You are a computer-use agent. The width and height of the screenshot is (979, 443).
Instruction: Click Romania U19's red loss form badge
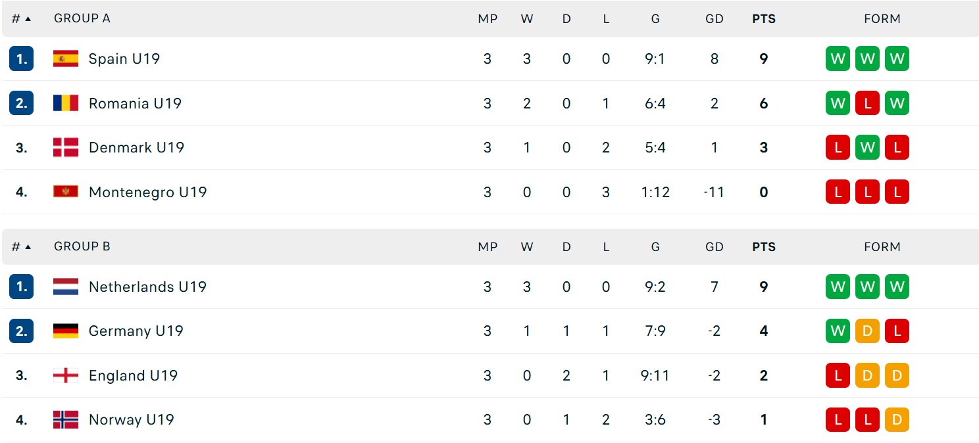(867, 103)
